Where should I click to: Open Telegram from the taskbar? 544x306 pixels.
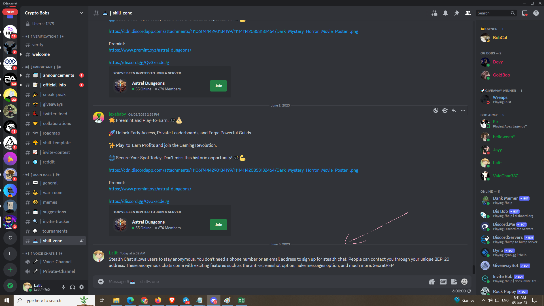pyautogui.click(x=186, y=300)
